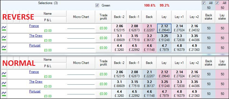Click Portugal link in Normal grid
This screenshot has width=229, height=99.
35,91
